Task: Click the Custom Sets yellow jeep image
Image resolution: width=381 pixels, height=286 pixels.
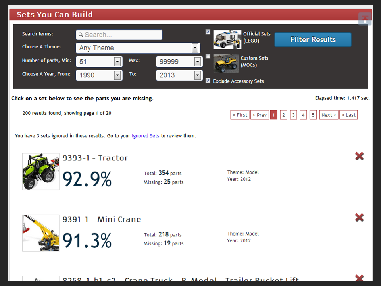Action: coord(226,64)
